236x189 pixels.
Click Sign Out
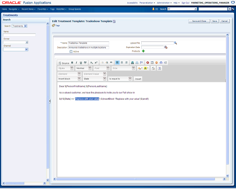point(185,3)
